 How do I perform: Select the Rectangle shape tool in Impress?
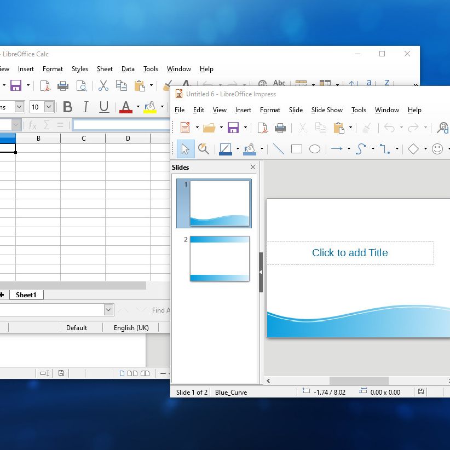(296, 149)
